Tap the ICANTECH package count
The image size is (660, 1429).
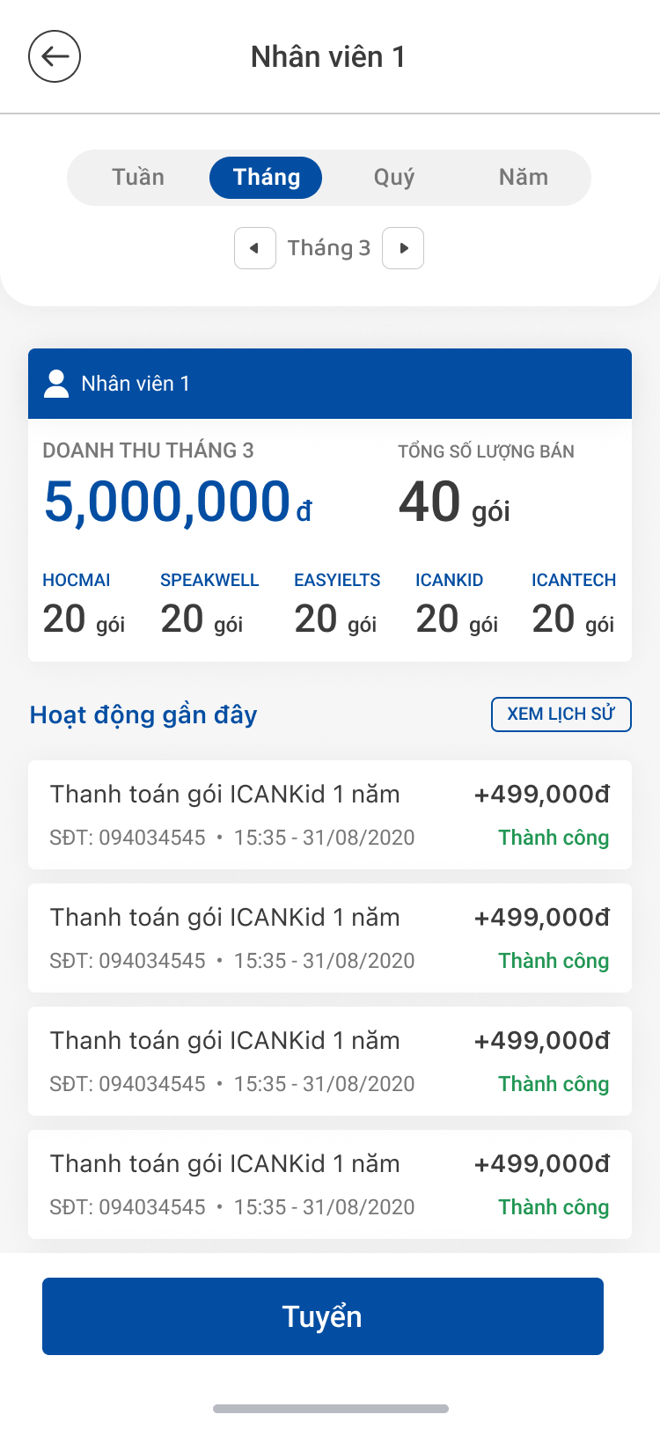coord(573,619)
